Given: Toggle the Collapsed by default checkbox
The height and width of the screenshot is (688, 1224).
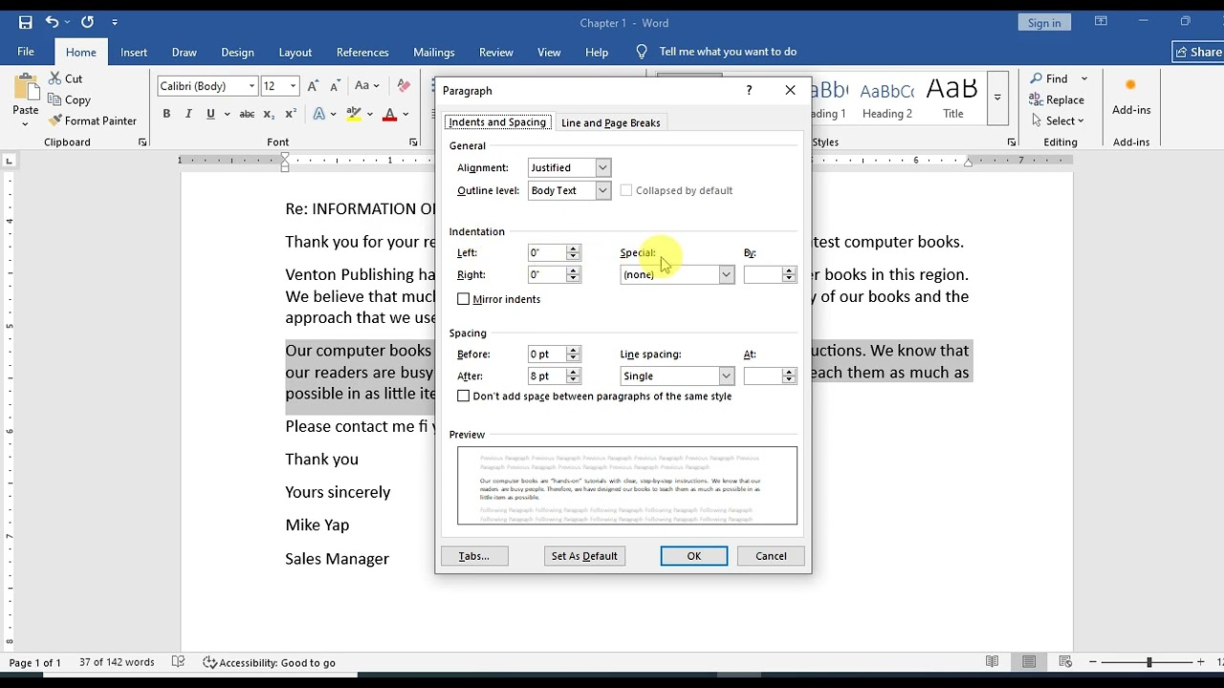Looking at the screenshot, I should (626, 190).
